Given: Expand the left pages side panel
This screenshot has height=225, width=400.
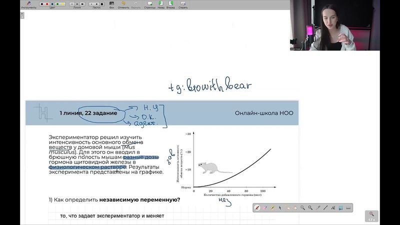Looking at the screenshot, I should pyautogui.click(x=22, y=15).
